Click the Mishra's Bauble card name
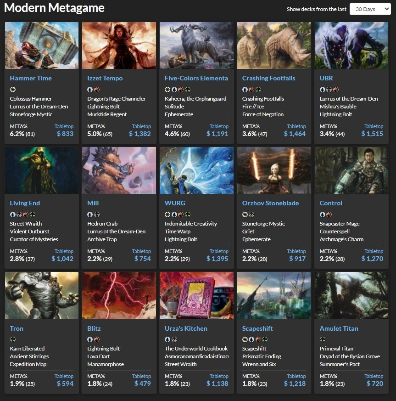This screenshot has width=396, height=401. click(x=338, y=107)
